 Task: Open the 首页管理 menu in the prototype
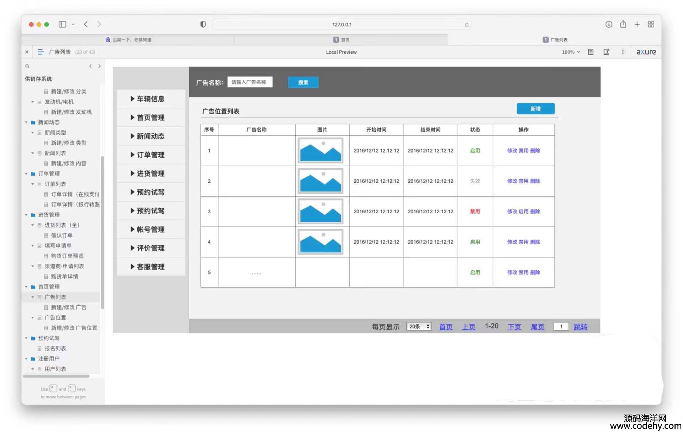coord(151,117)
